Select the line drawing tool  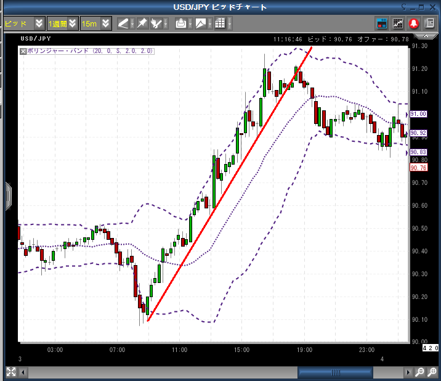click(x=123, y=23)
